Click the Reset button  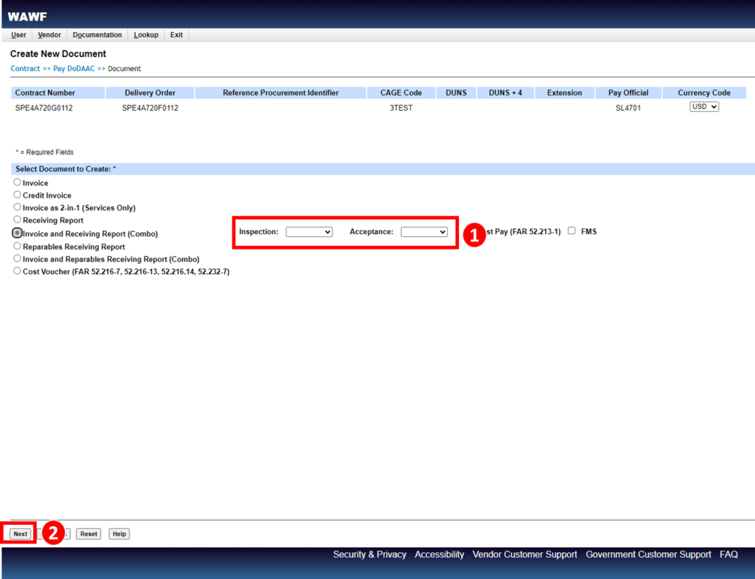click(89, 534)
